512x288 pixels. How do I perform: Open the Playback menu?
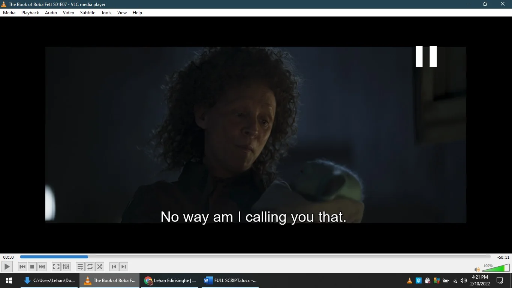click(30, 13)
